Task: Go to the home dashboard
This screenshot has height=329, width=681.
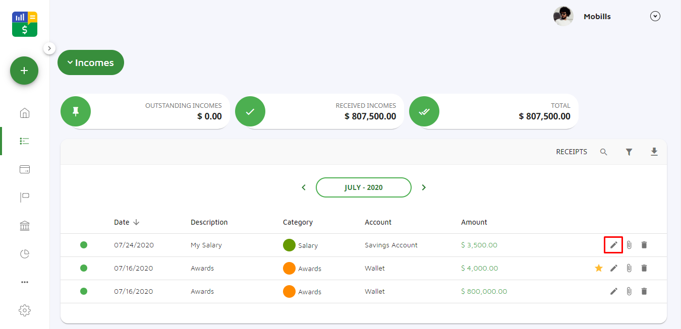Action: [24, 113]
